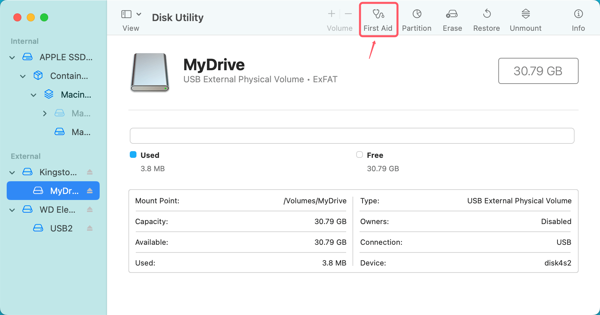Collapse the APPLE SSD tree entry
600x315 pixels.
click(12, 57)
